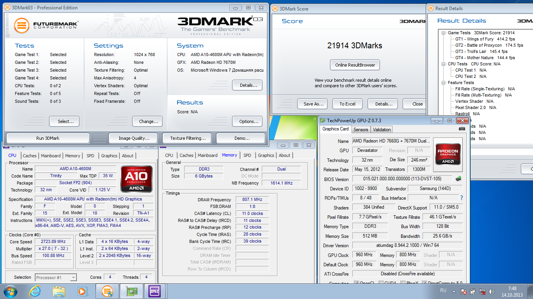The image size is (533, 299).
Task: Collapse the Feature Tests tree node
Action: (444, 83)
